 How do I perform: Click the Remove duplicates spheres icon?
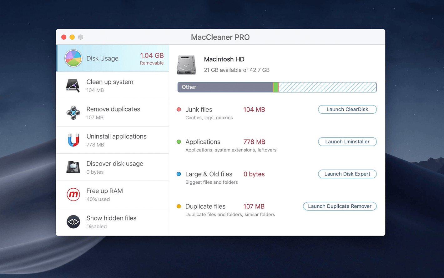click(x=73, y=112)
